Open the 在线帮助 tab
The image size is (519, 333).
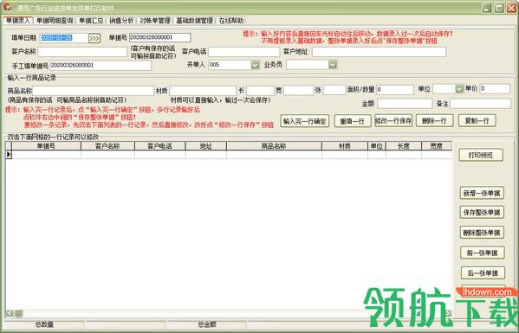click(231, 21)
